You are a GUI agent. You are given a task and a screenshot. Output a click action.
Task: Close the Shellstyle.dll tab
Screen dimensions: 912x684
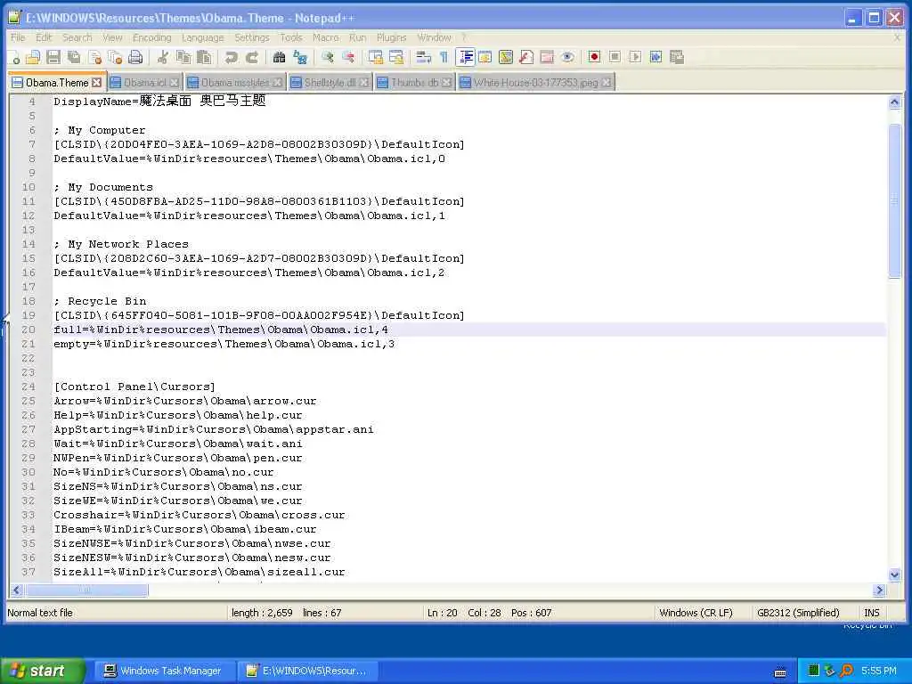tap(363, 83)
